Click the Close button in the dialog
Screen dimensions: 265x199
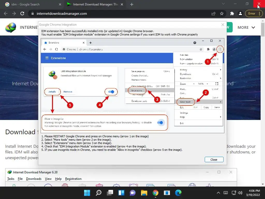click(x=214, y=160)
